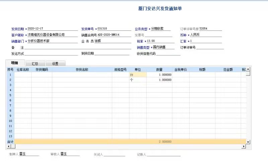Select the 单位 cell 个 in row 2
The width and height of the screenshot is (268, 166).
[x=138, y=80]
